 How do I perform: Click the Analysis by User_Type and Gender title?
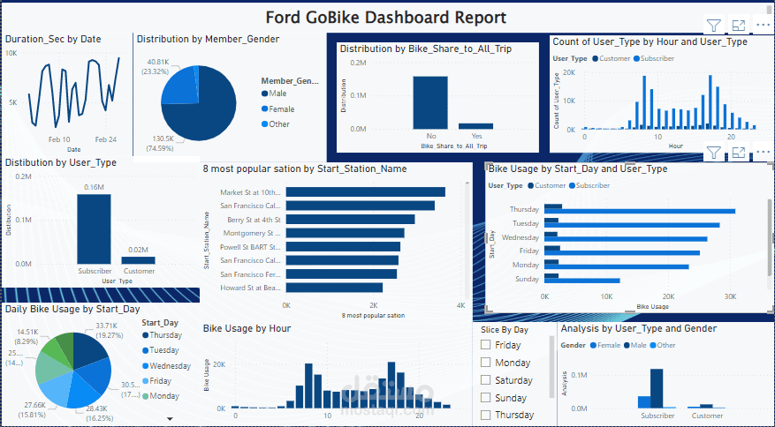639,328
